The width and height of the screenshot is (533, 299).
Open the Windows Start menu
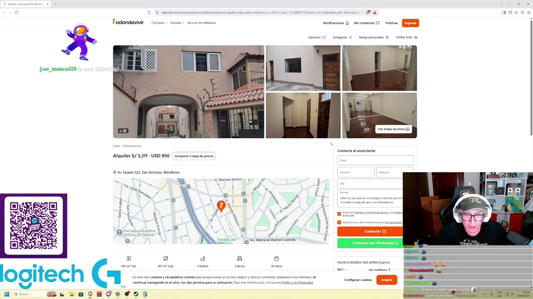point(7,294)
